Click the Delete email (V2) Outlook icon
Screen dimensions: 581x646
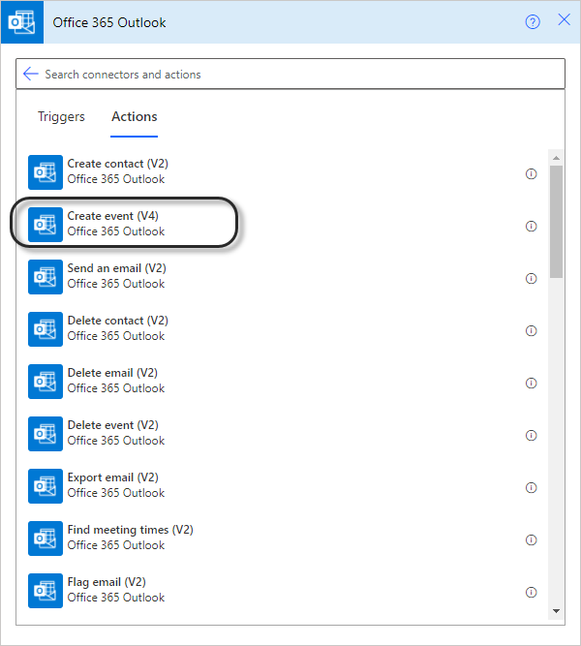[46, 382]
